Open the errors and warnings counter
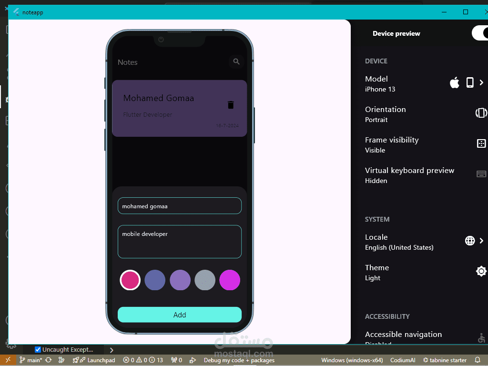Image resolution: width=488 pixels, height=366 pixels. tap(143, 360)
